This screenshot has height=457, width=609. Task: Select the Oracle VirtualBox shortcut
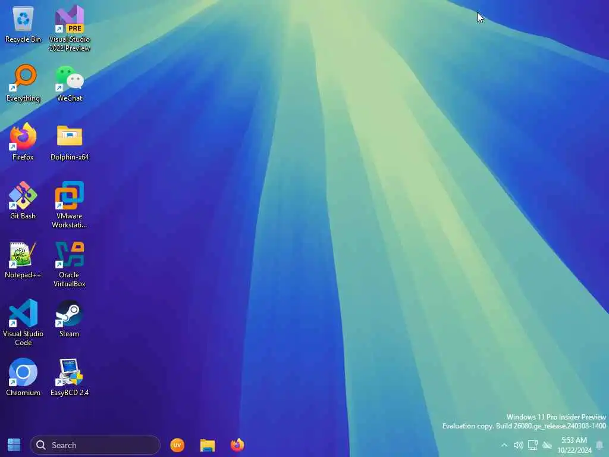coord(70,264)
